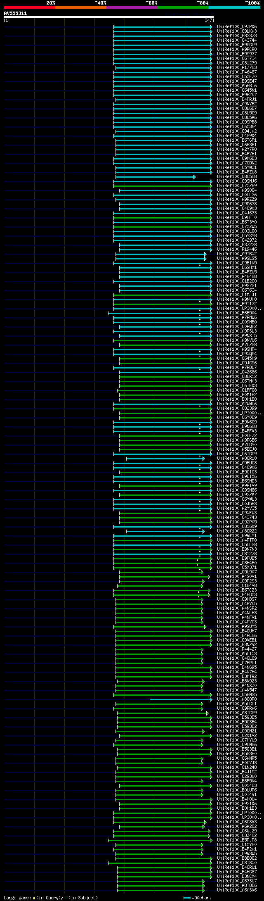Image resolution: width=264 pixels, height=901 pixels.
Task: Select label UniRef100_P93106
Action: pyautogui.click(x=237, y=804)
